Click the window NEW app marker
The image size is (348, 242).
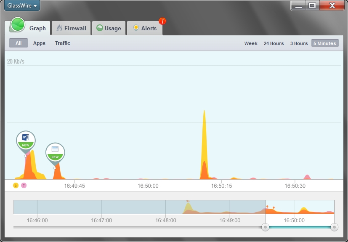coord(55,153)
